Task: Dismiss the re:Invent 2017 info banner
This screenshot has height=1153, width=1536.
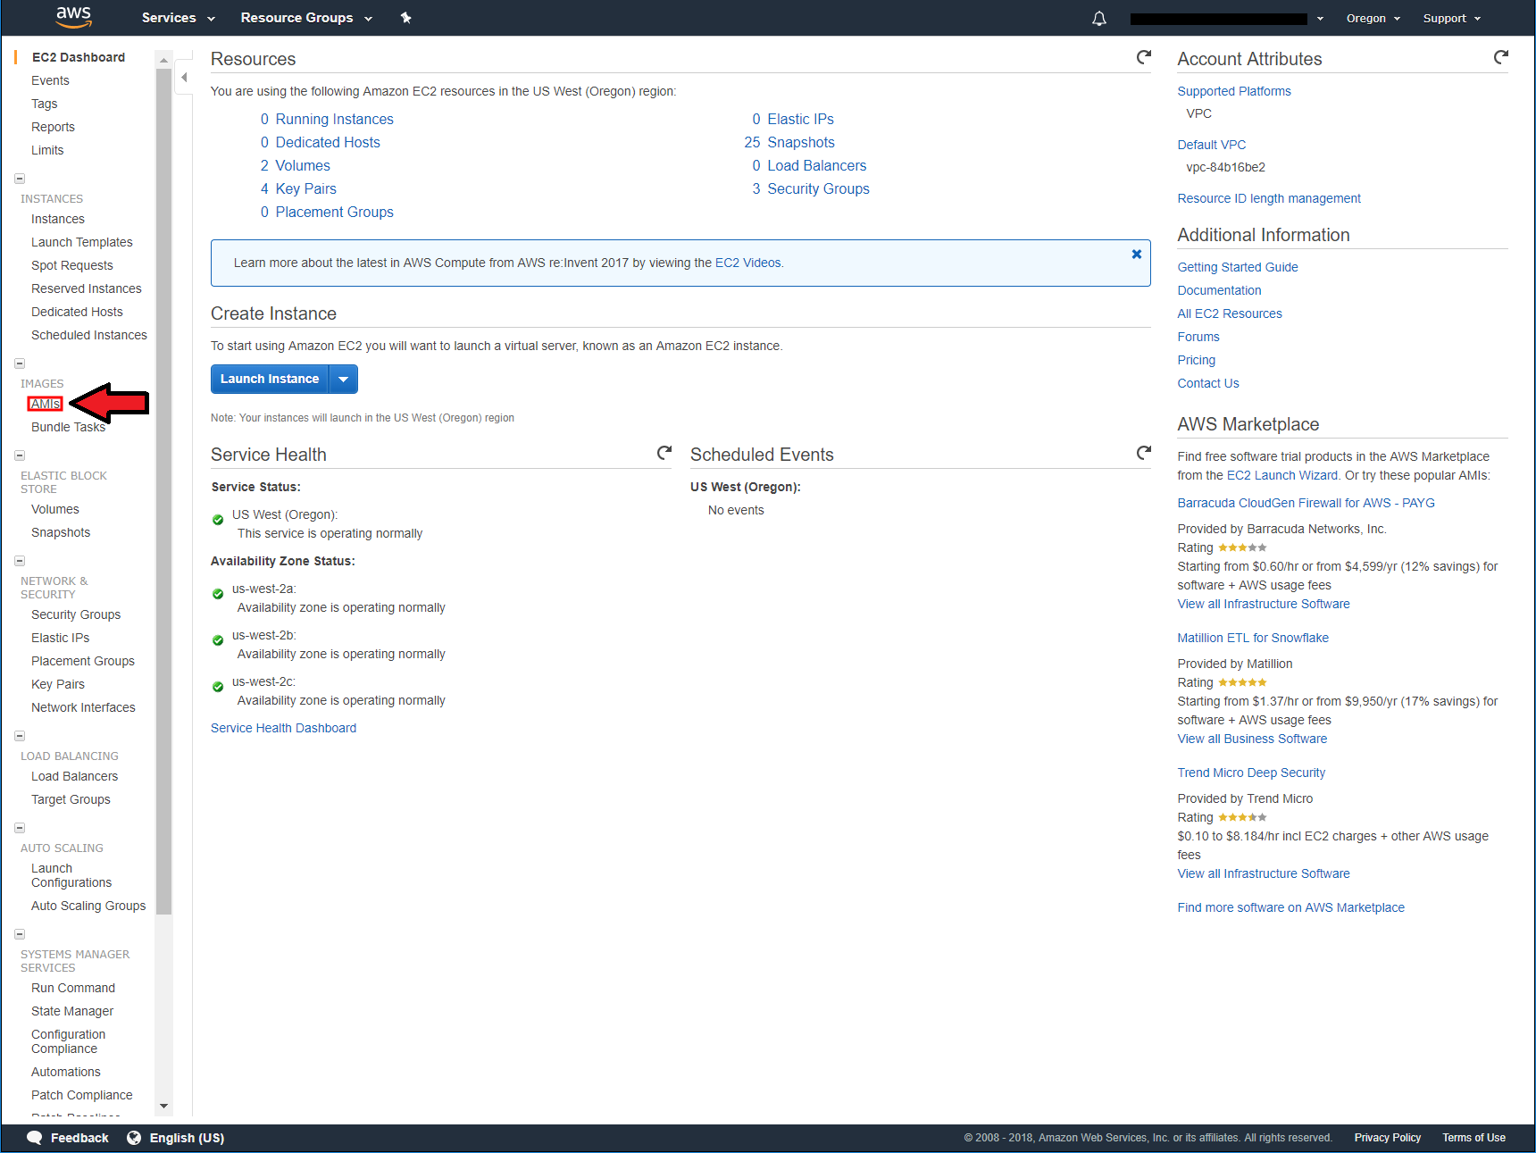Action: pyautogui.click(x=1137, y=254)
